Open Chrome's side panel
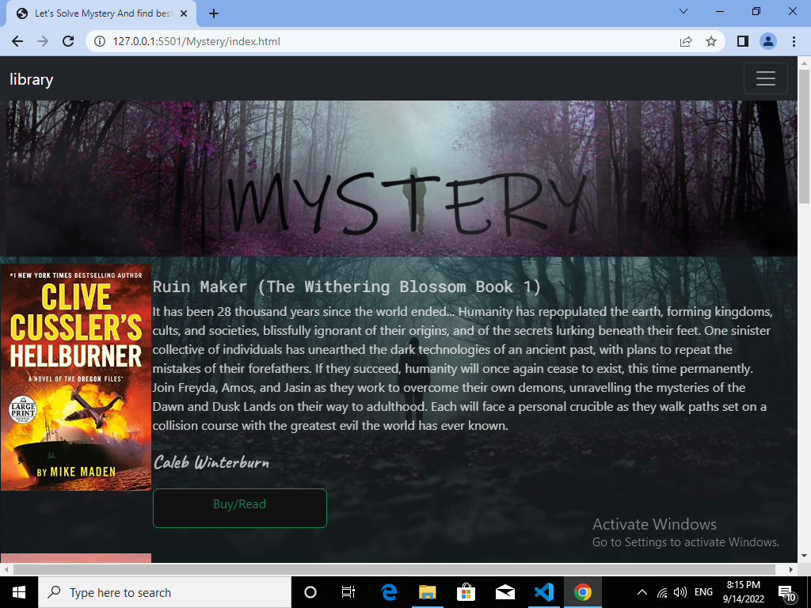 point(742,41)
